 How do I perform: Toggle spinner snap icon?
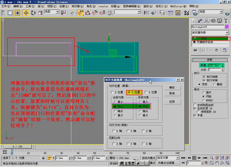[102, 13]
